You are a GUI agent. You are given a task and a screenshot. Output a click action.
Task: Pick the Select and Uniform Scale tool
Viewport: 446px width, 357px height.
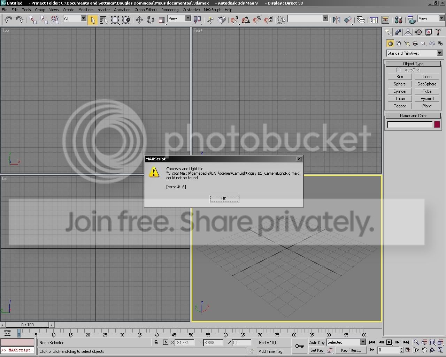tap(161, 20)
